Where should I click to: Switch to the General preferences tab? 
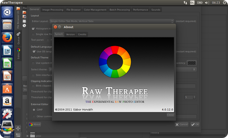point(35,10)
